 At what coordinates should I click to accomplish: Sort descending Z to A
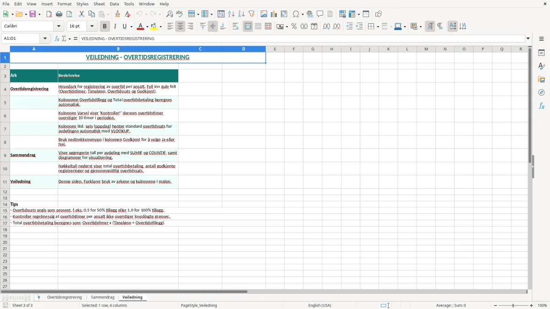point(242,14)
